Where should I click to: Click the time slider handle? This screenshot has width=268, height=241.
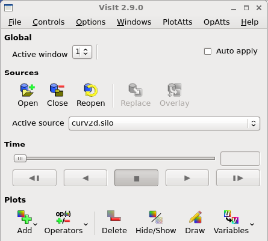[20, 159]
